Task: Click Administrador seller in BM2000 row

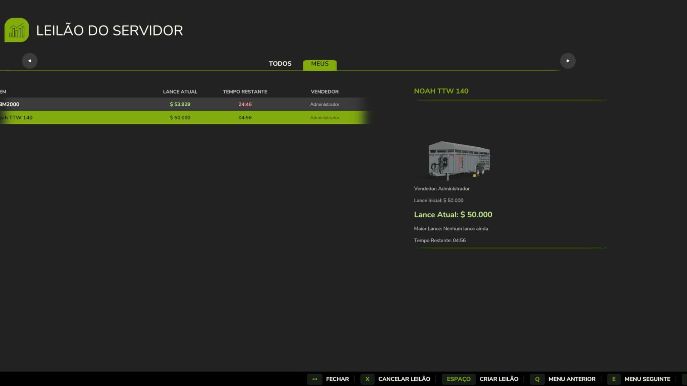Action: point(325,104)
